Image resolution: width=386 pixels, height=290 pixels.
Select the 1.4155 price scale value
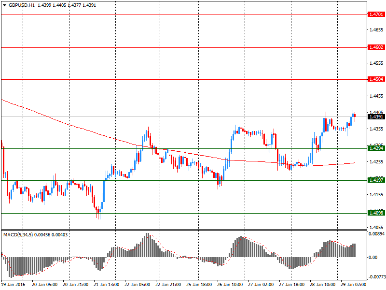click(376, 195)
